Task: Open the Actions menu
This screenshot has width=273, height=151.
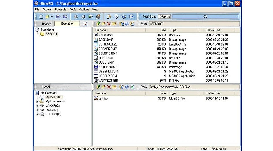Action: (x=47, y=10)
